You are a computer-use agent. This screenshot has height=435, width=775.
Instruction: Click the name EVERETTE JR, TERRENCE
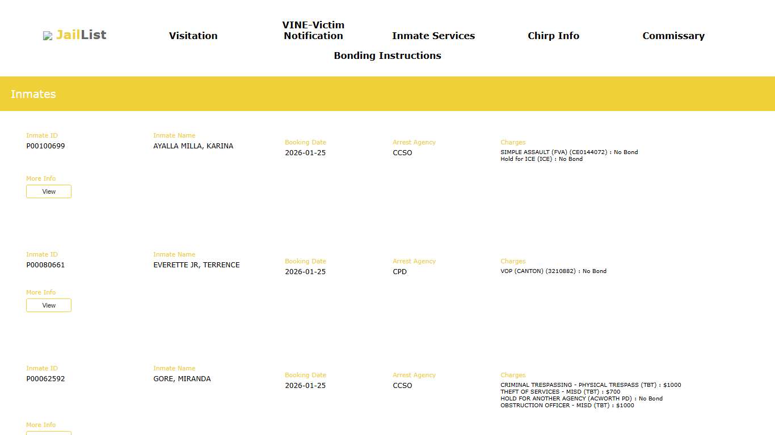(x=196, y=265)
